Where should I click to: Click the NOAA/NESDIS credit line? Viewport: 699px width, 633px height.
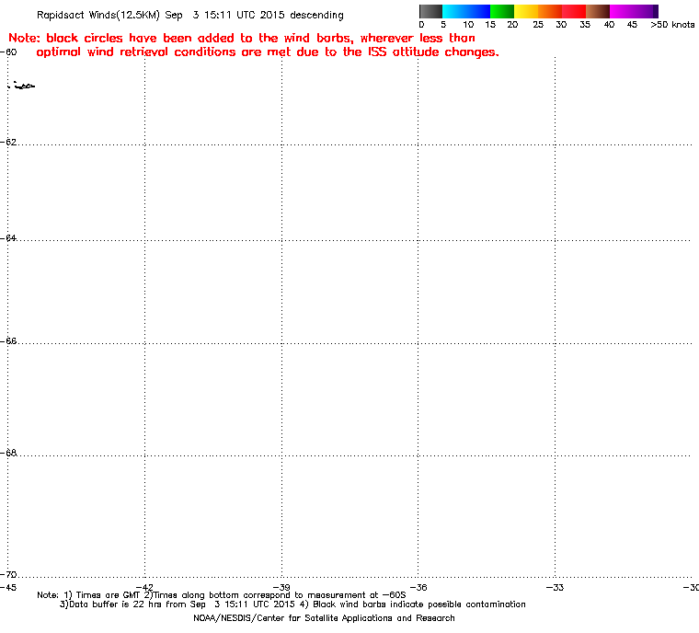(x=324, y=618)
